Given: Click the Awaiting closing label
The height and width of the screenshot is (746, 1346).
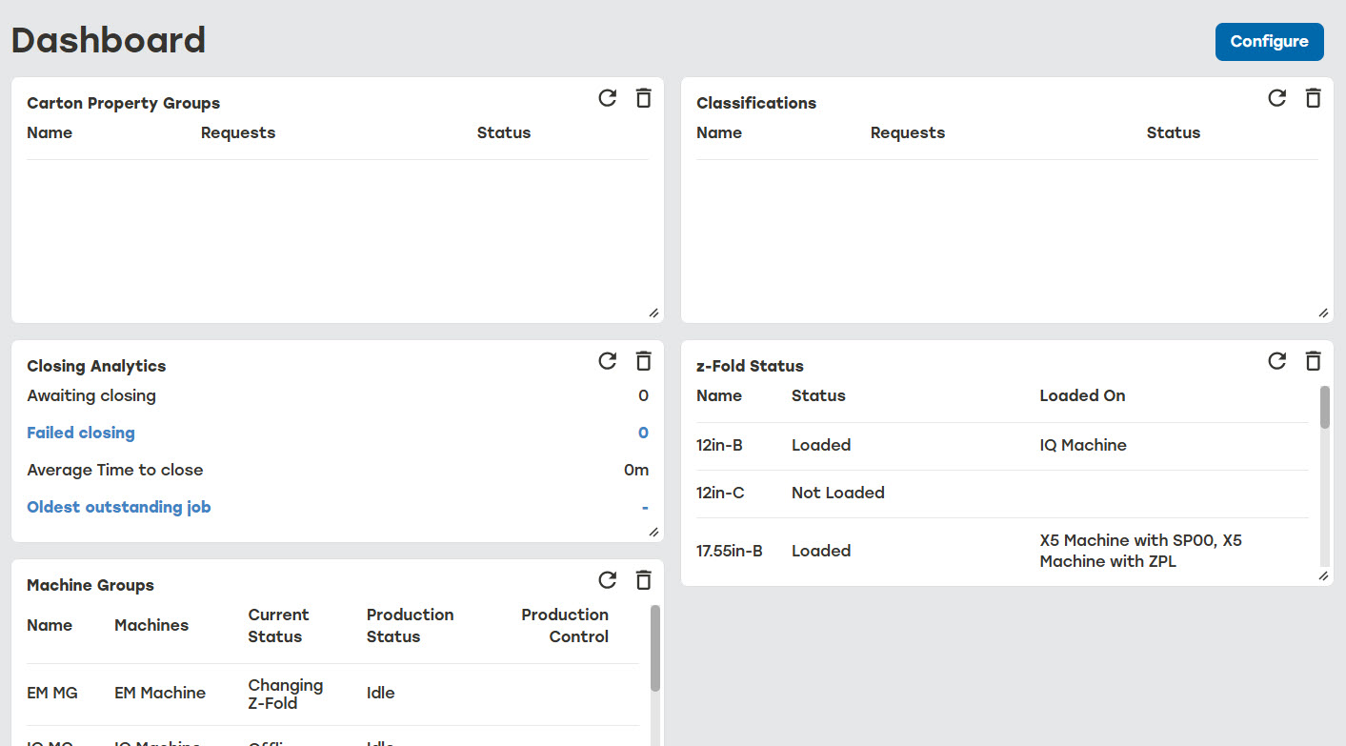Looking at the screenshot, I should pos(91,395).
